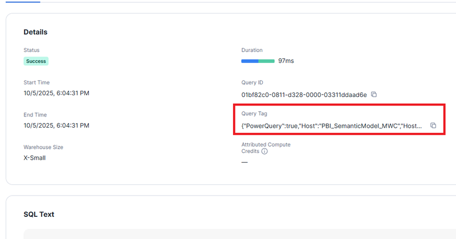The image size is (456, 239).
Task: Select the dash under Attributed Compute Credits
Action: 245,162
